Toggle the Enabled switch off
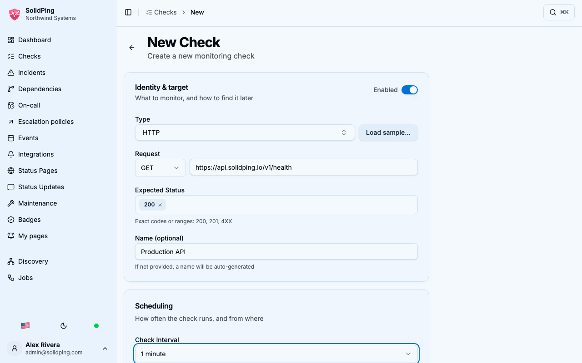The width and height of the screenshot is (582, 363). coord(409,90)
